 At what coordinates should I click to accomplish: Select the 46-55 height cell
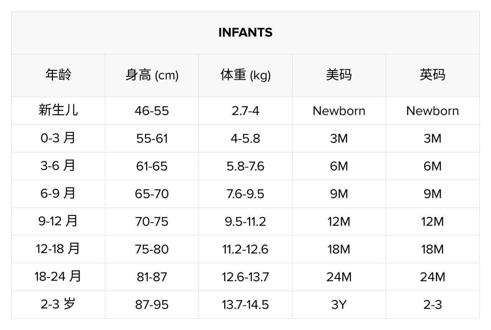tap(152, 111)
